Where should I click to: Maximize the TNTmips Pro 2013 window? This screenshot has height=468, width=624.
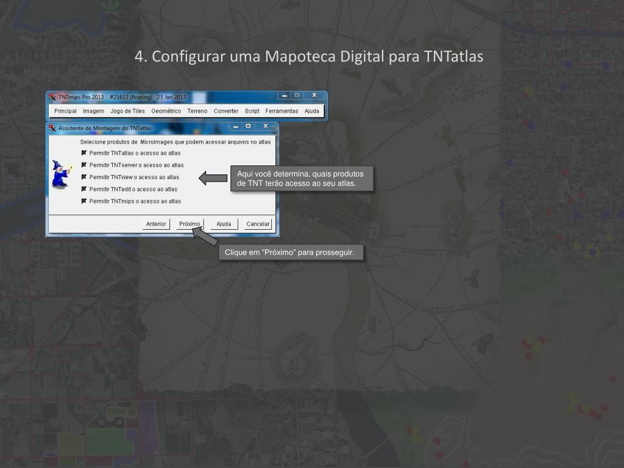(x=297, y=95)
